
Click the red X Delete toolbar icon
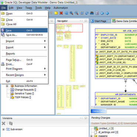61,13
